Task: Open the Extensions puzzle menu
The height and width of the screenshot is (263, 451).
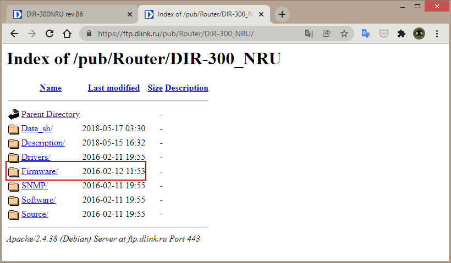Action: [402, 33]
